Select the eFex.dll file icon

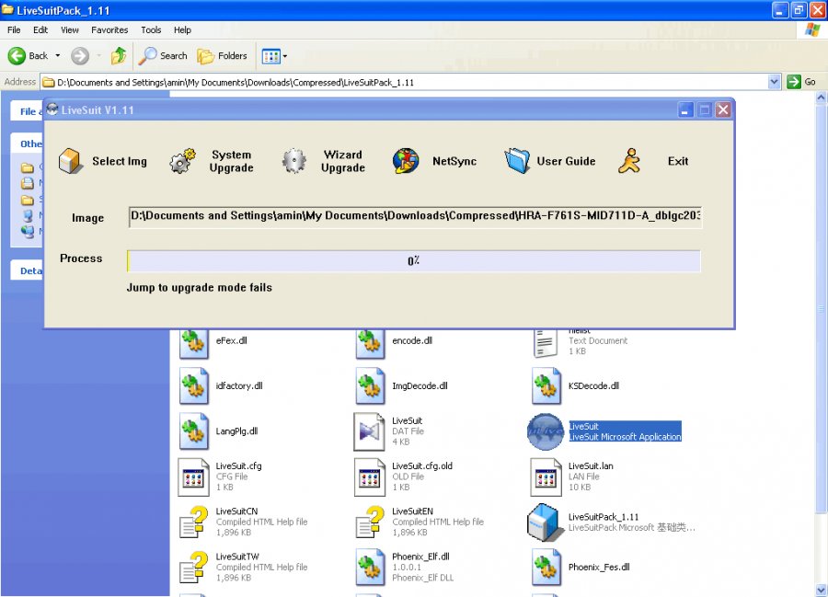tap(194, 343)
